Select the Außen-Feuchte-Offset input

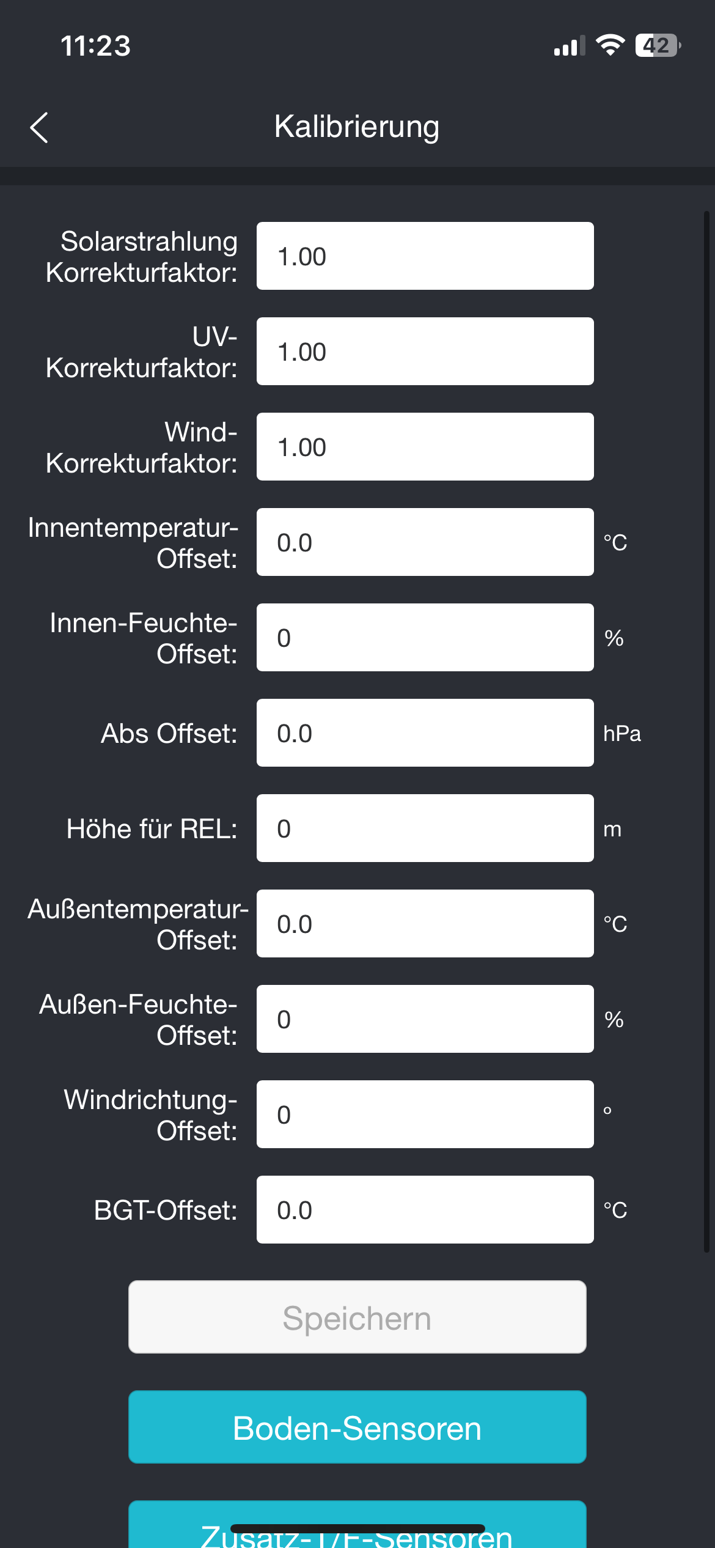point(425,1019)
